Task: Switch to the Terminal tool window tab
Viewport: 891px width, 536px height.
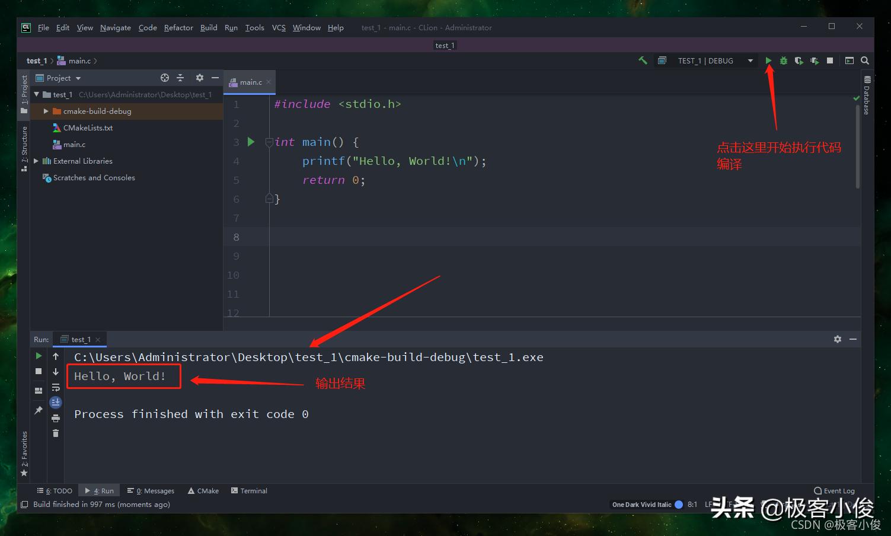Action: click(249, 491)
